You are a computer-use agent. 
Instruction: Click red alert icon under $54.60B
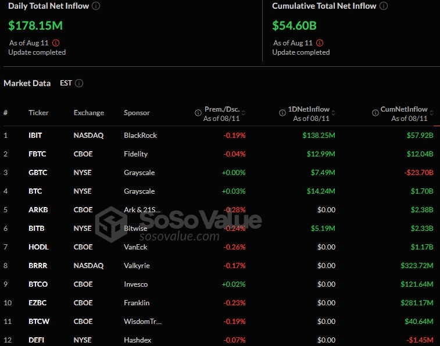(x=320, y=43)
